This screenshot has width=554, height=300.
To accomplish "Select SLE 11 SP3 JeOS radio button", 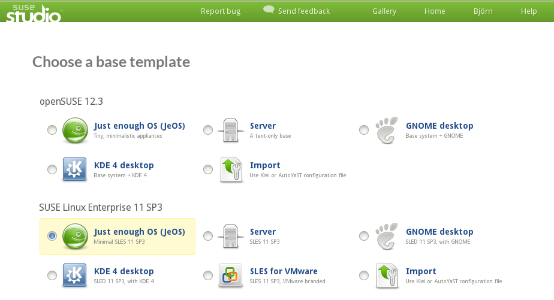I will pos(52,236).
